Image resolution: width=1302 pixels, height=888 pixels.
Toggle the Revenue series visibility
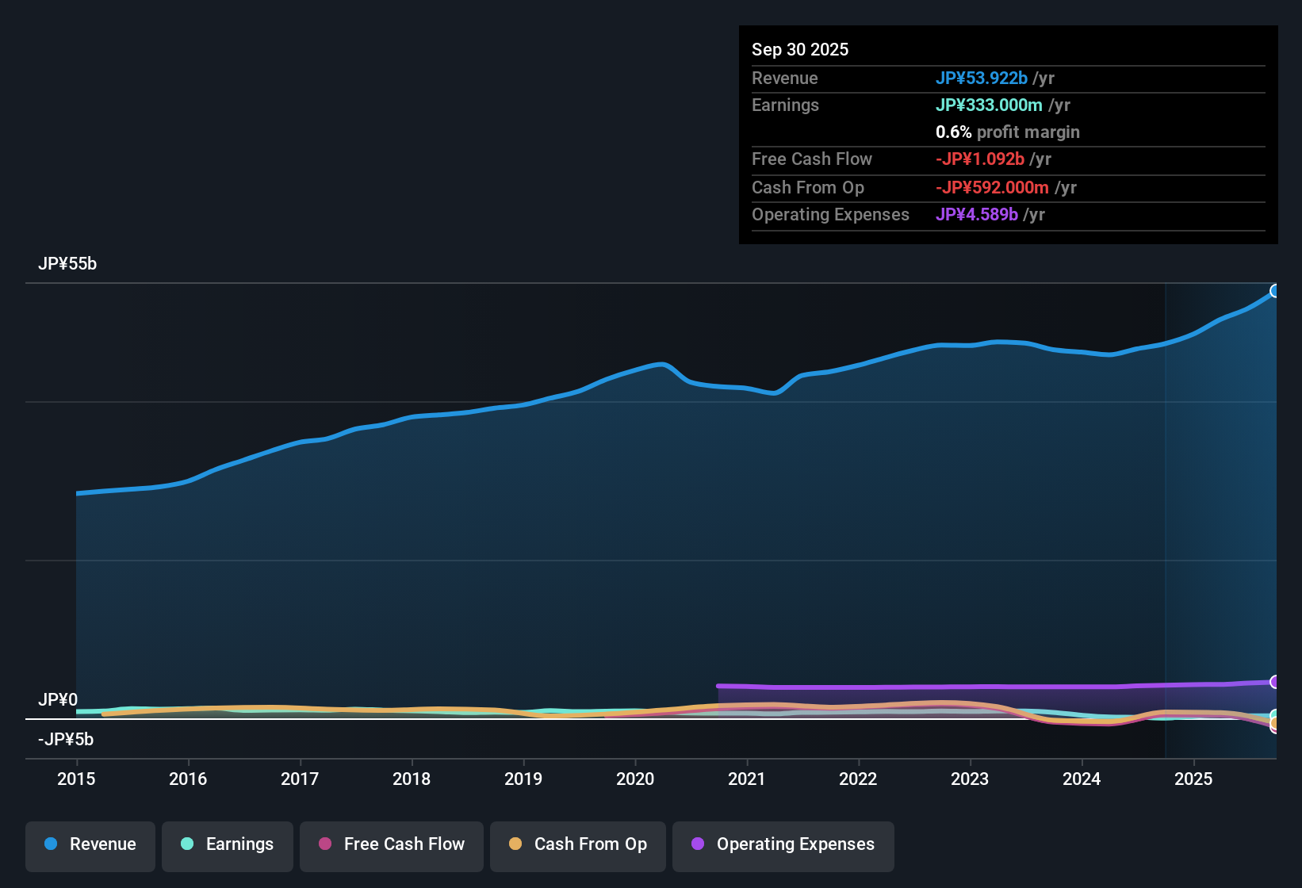90,844
